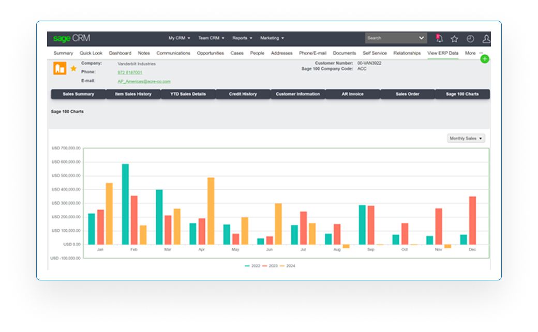This screenshot has height=332, width=538.
Task: Open the user profile icon
Action: (x=486, y=39)
